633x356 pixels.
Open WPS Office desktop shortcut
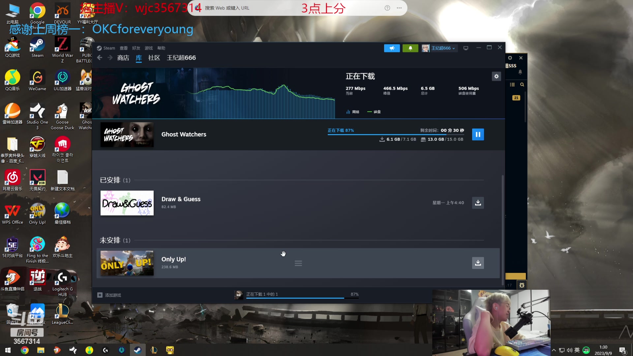click(x=13, y=214)
